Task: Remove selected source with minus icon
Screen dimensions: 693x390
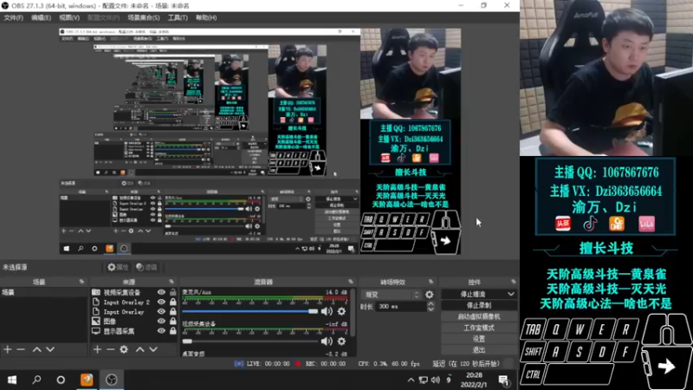Action: 111,349
